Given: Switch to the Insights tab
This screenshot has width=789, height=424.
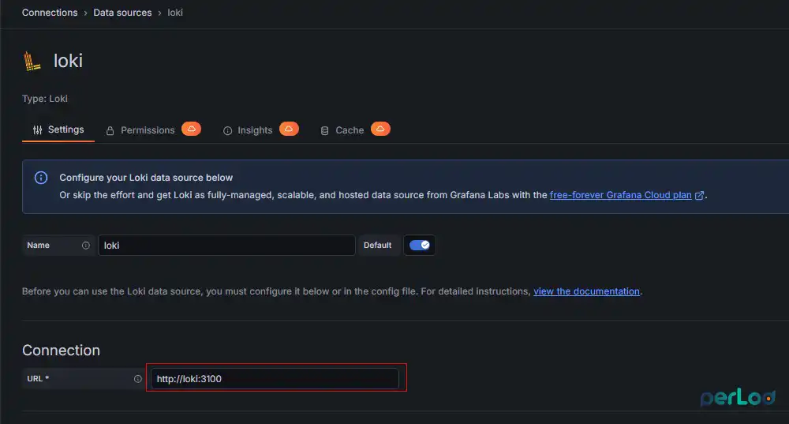Looking at the screenshot, I should click(x=248, y=130).
